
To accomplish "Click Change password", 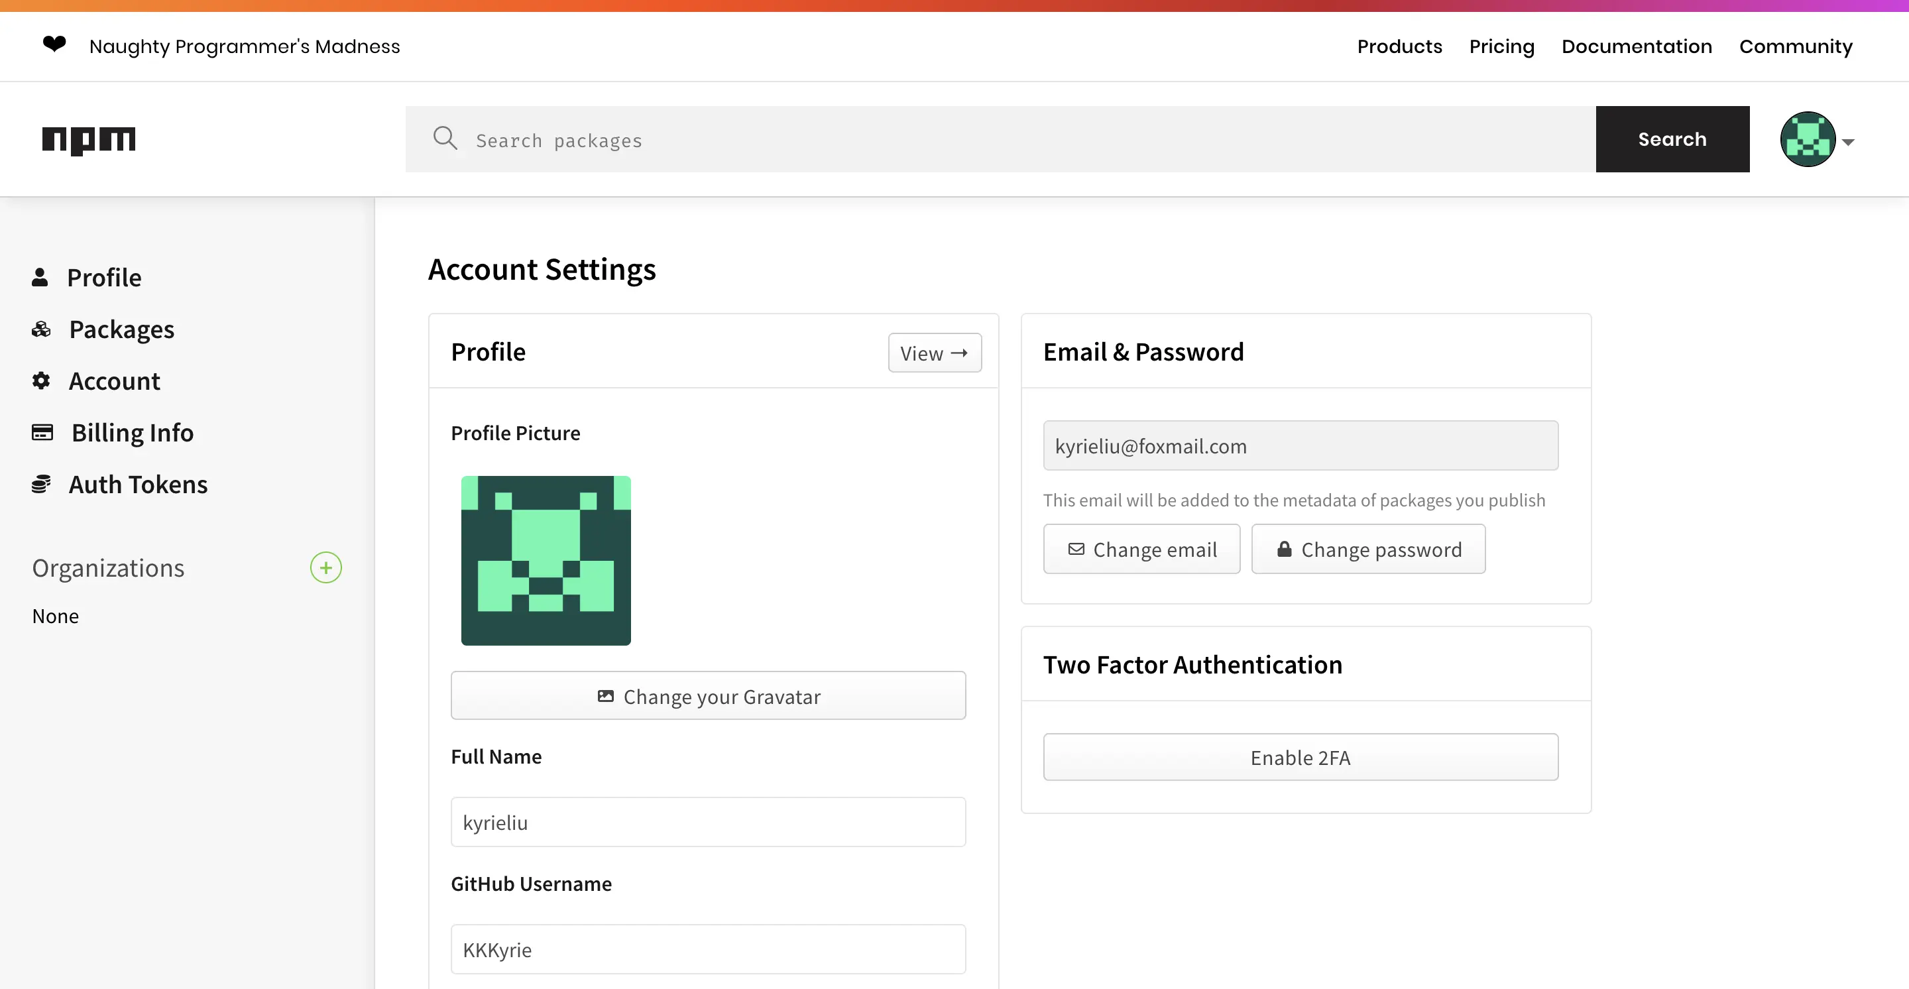I will [x=1368, y=549].
